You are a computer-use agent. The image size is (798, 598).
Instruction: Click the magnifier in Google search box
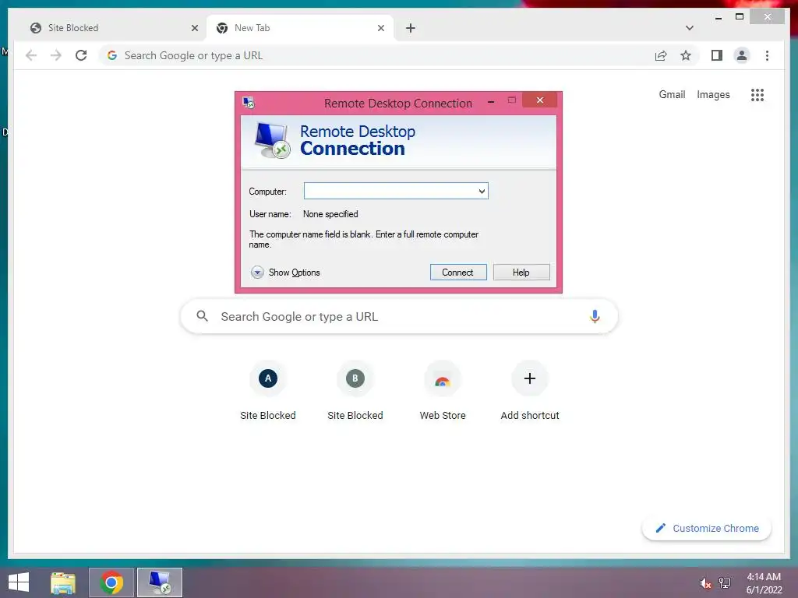(202, 316)
